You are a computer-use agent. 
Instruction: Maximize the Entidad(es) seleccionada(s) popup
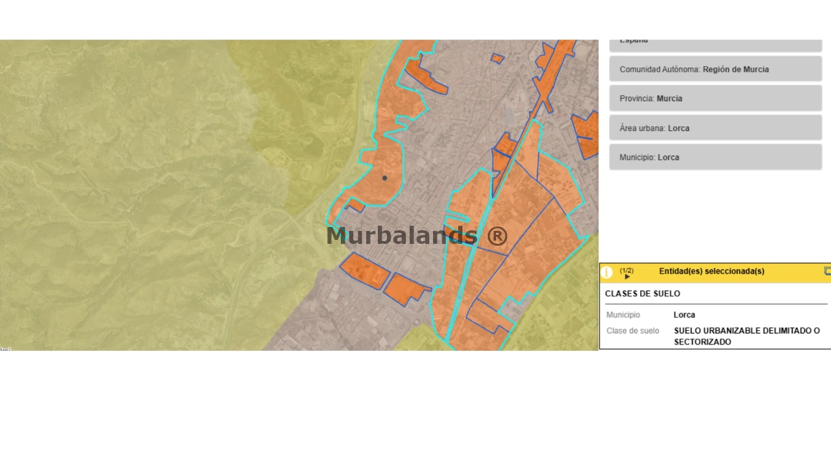point(827,271)
